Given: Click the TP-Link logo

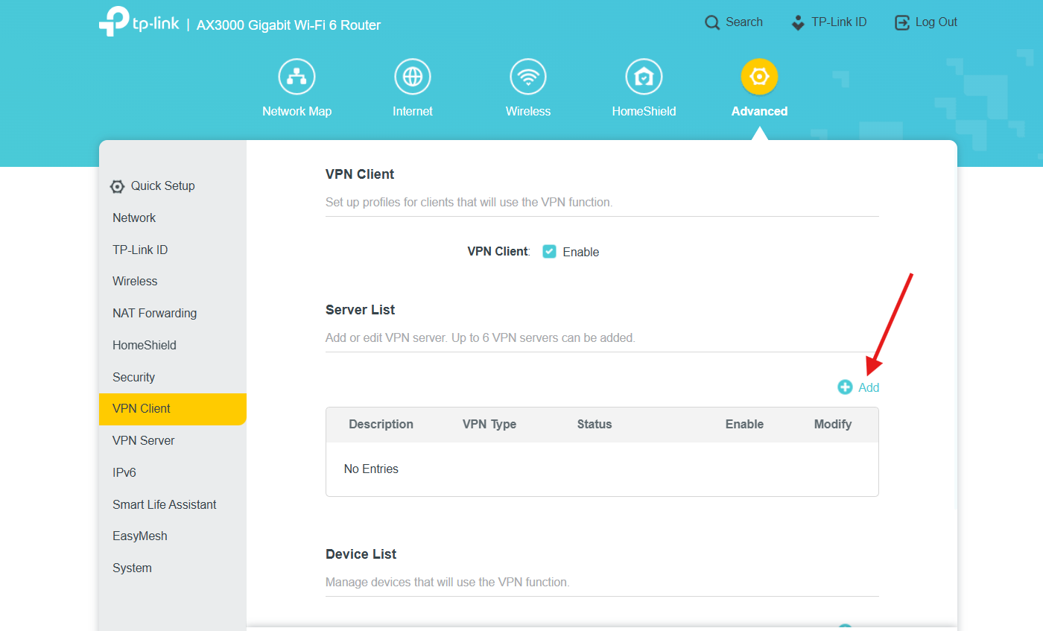Looking at the screenshot, I should [139, 22].
